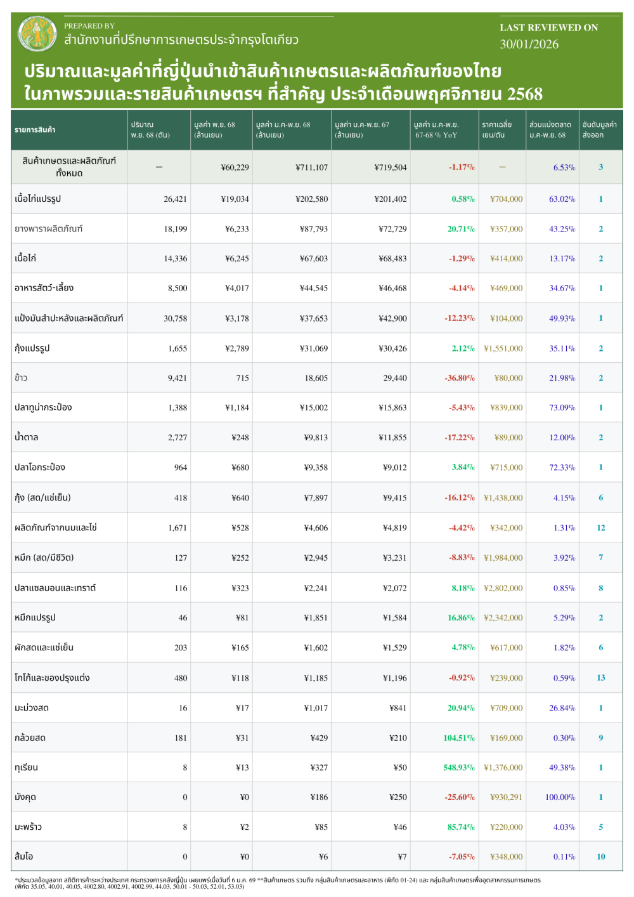Select the 'กล้วยสด' row label
The height and width of the screenshot is (897, 634).
(x=30, y=738)
